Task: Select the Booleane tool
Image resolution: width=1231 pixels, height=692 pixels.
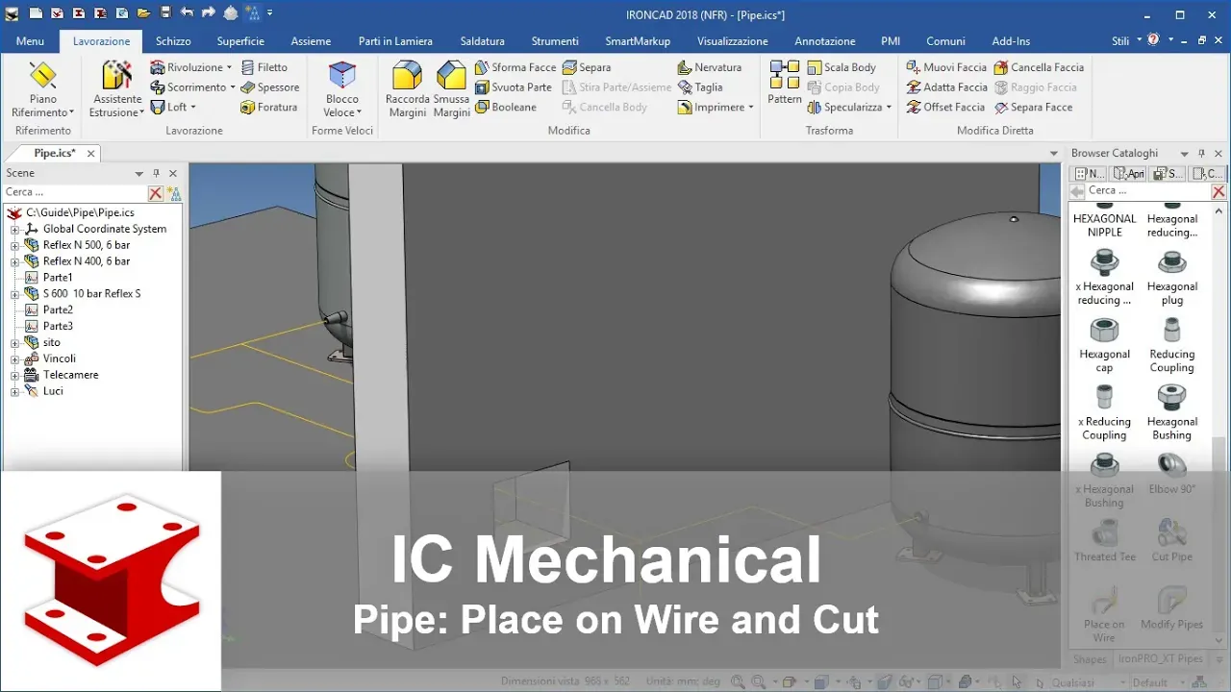Action: point(506,108)
